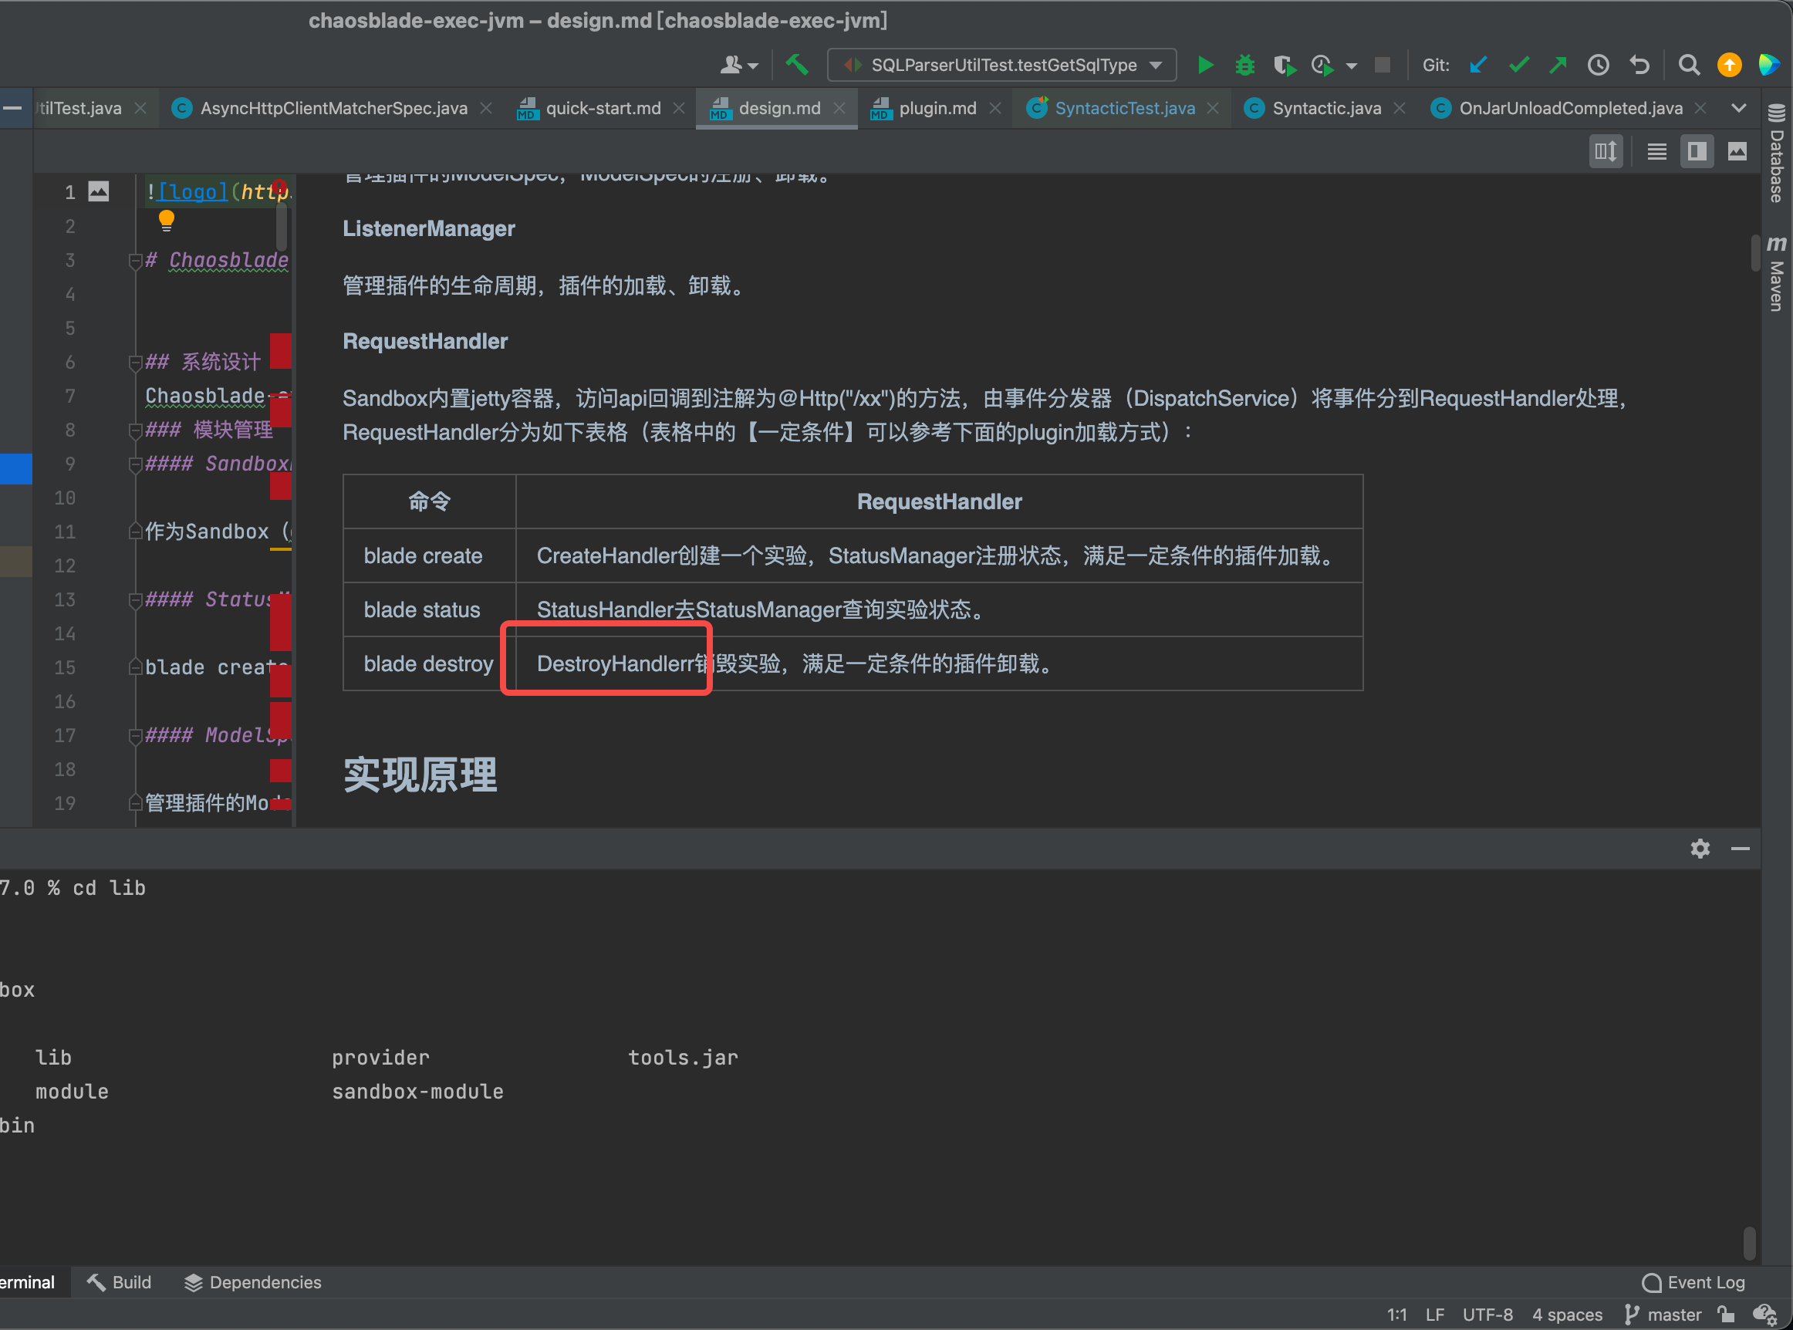Image resolution: width=1793 pixels, height=1330 pixels.
Task: Switch to the quick-start.md tab
Action: 603,109
